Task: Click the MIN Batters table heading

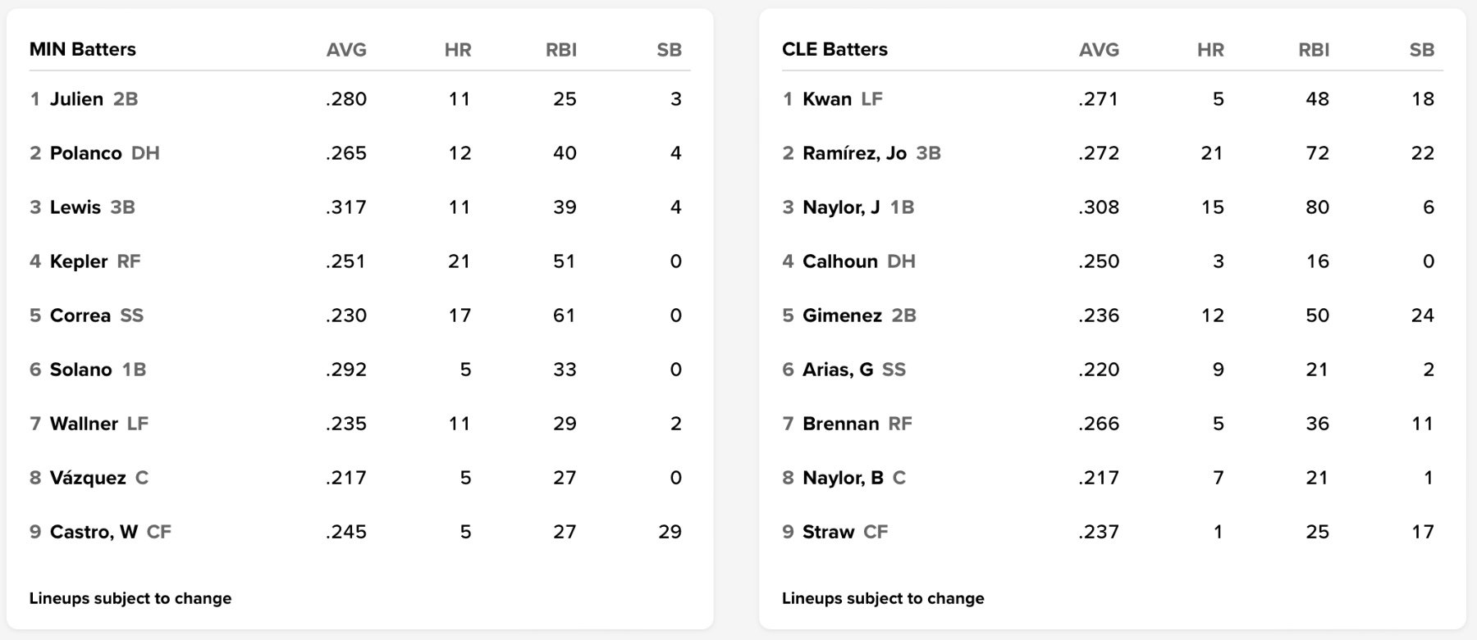Action: click(x=83, y=49)
